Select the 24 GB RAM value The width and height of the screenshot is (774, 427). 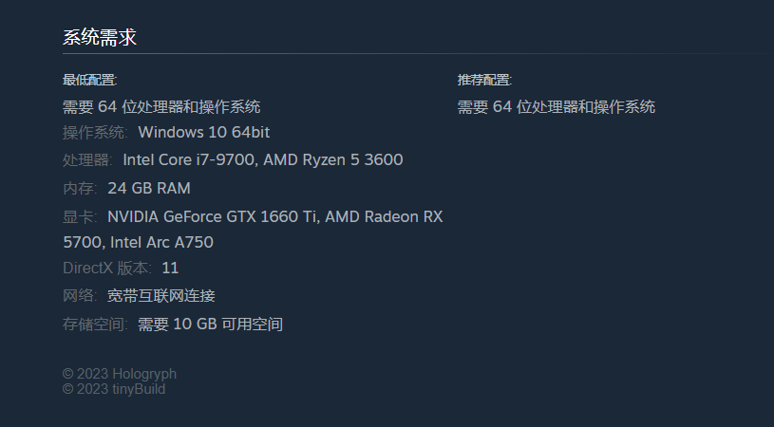(x=149, y=188)
